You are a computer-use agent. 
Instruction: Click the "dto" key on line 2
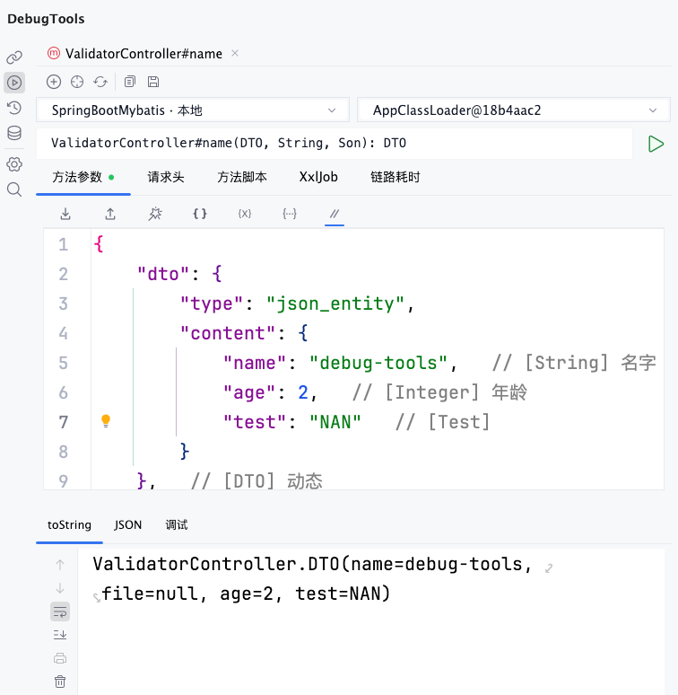coord(163,275)
